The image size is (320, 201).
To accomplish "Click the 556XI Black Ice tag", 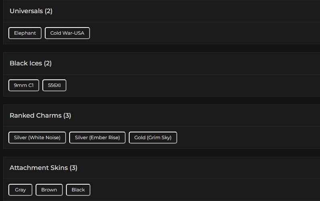I will (x=54, y=85).
